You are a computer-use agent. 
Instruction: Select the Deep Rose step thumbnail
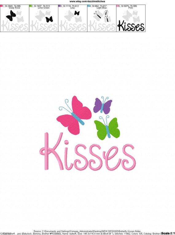coord(15,18)
